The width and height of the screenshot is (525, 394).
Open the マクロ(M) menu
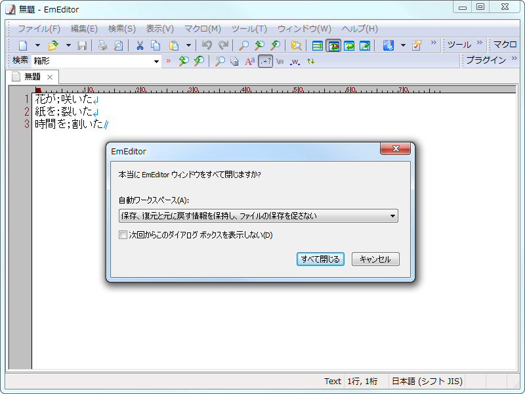click(x=203, y=29)
